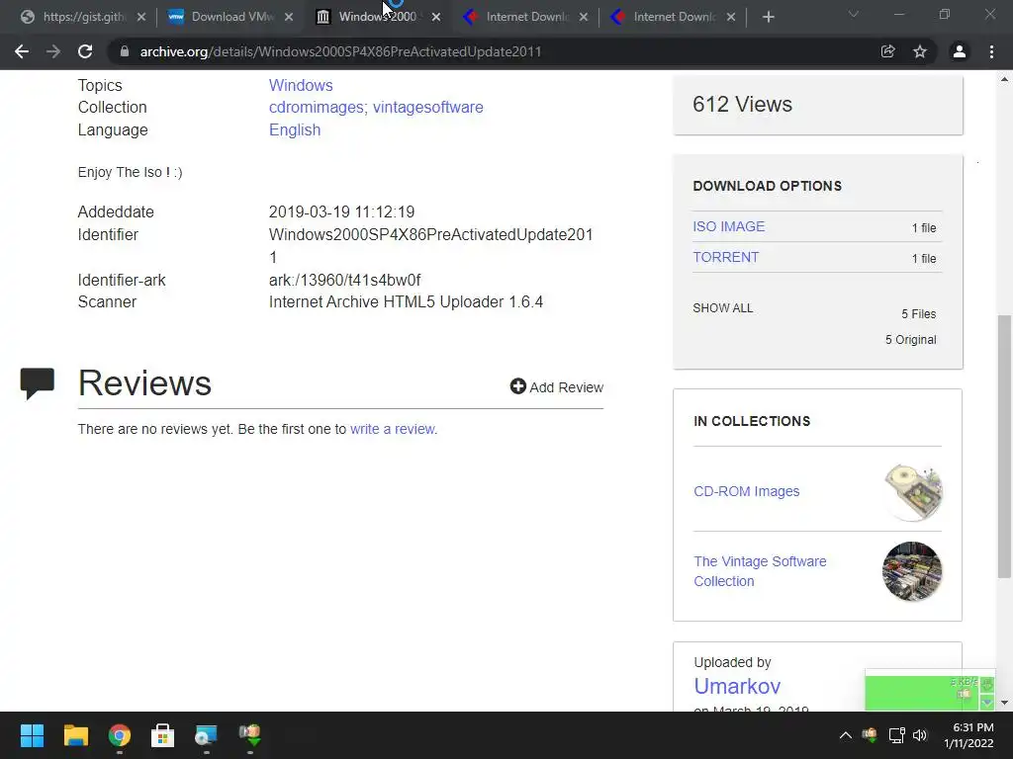This screenshot has width=1013, height=759.
Task: Open the network status icon
Action: tap(896, 735)
